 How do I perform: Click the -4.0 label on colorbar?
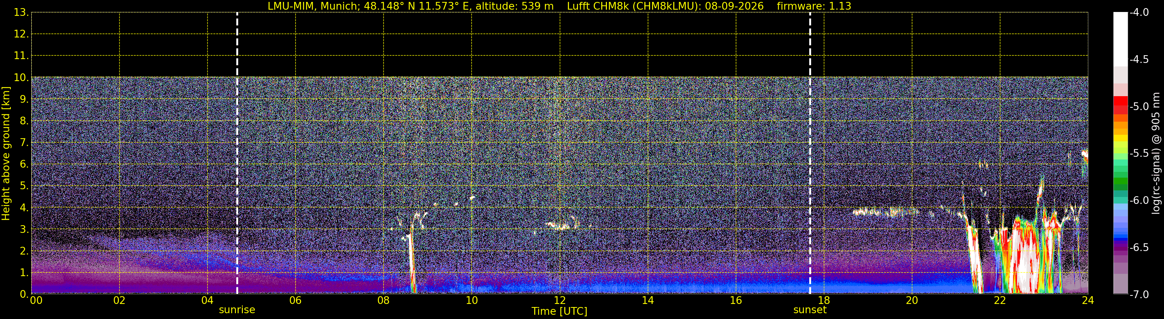1139,12
